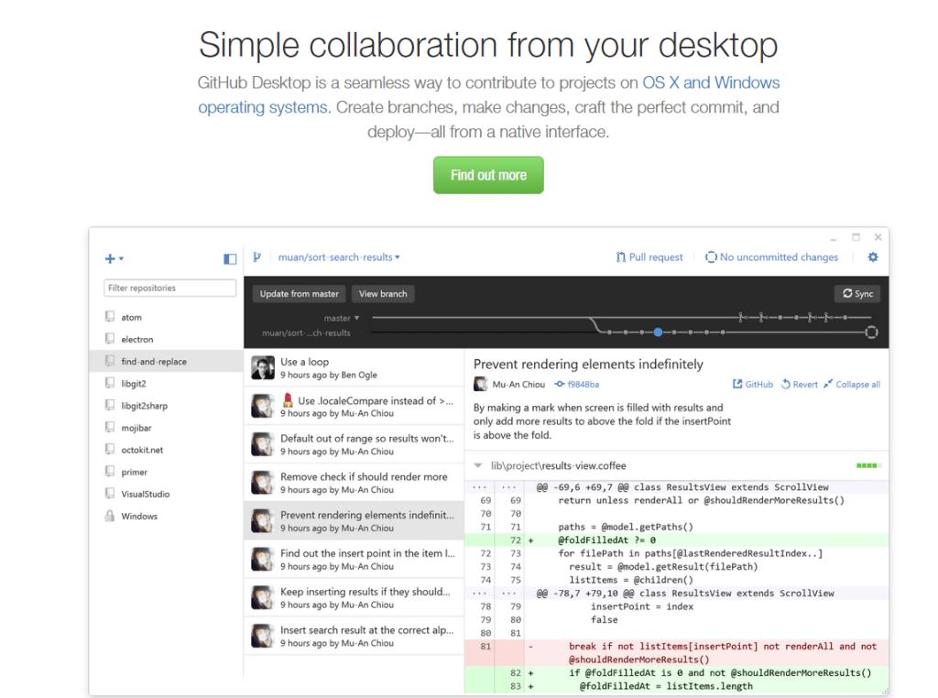Viewport: 938px width, 698px height.
Task: Open the muan/sort-search-results branch dropdown
Action: [x=339, y=257]
